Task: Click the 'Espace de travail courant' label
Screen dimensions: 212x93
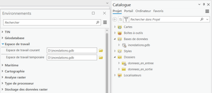Action: pos(23,50)
